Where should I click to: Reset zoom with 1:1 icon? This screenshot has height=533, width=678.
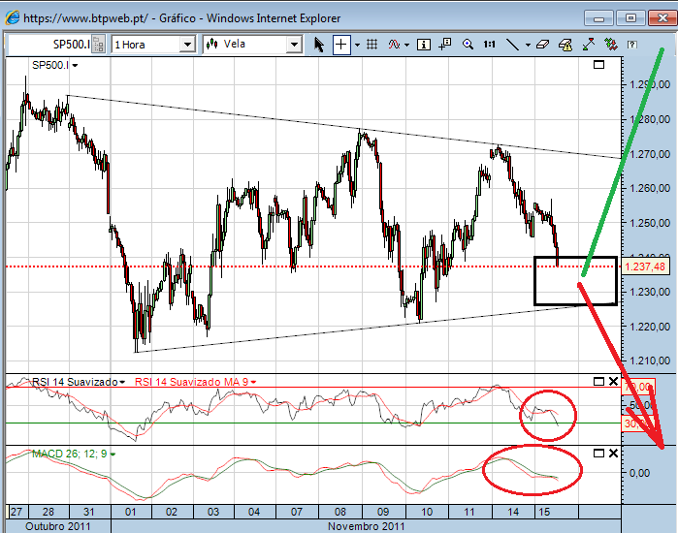[489, 44]
